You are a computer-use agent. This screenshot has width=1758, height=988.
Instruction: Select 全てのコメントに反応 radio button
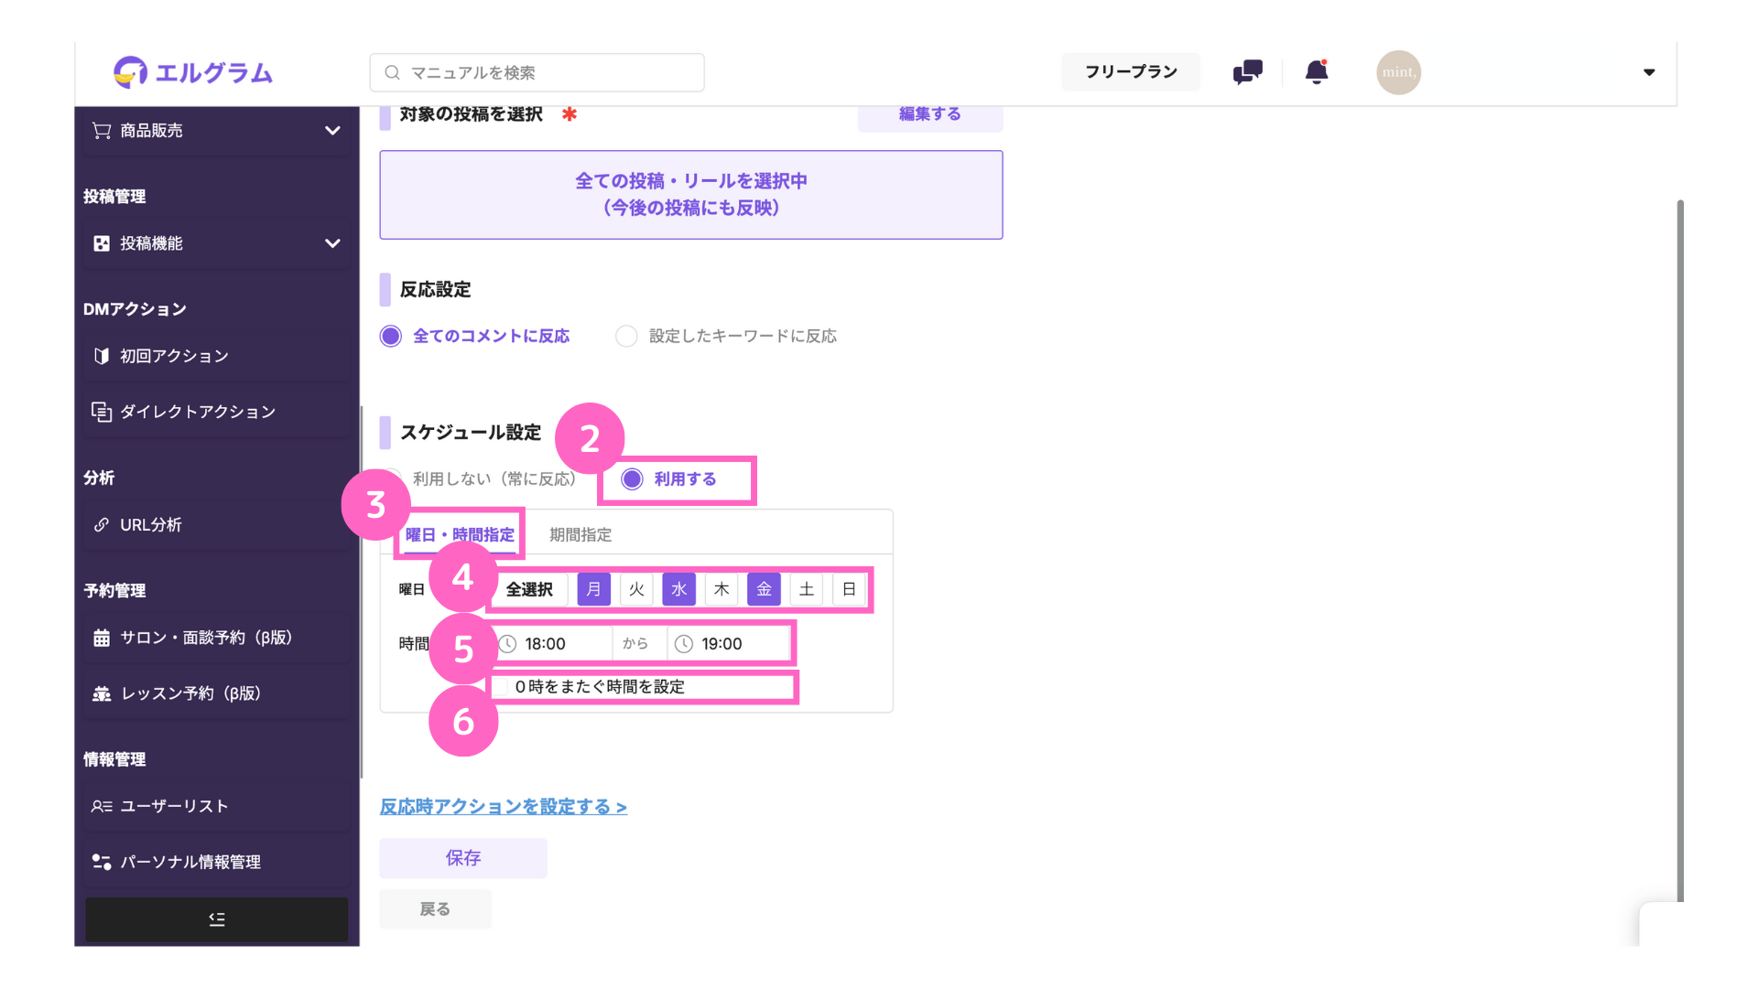click(x=391, y=336)
